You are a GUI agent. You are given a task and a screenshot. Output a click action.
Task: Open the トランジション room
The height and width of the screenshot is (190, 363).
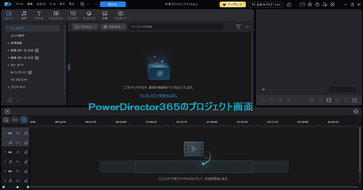click(56, 15)
